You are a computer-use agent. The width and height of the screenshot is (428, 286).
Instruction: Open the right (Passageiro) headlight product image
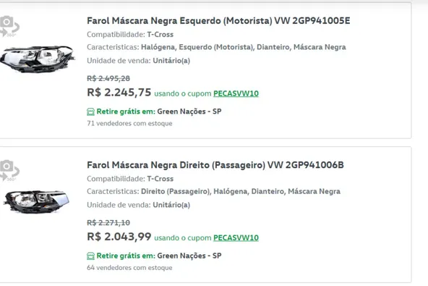(x=36, y=202)
